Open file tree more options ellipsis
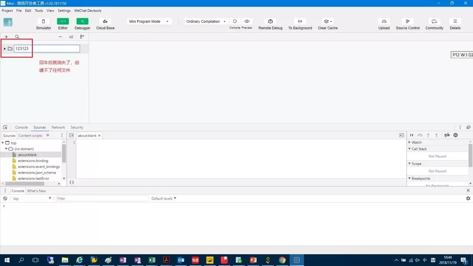 [x=60, y=37]
